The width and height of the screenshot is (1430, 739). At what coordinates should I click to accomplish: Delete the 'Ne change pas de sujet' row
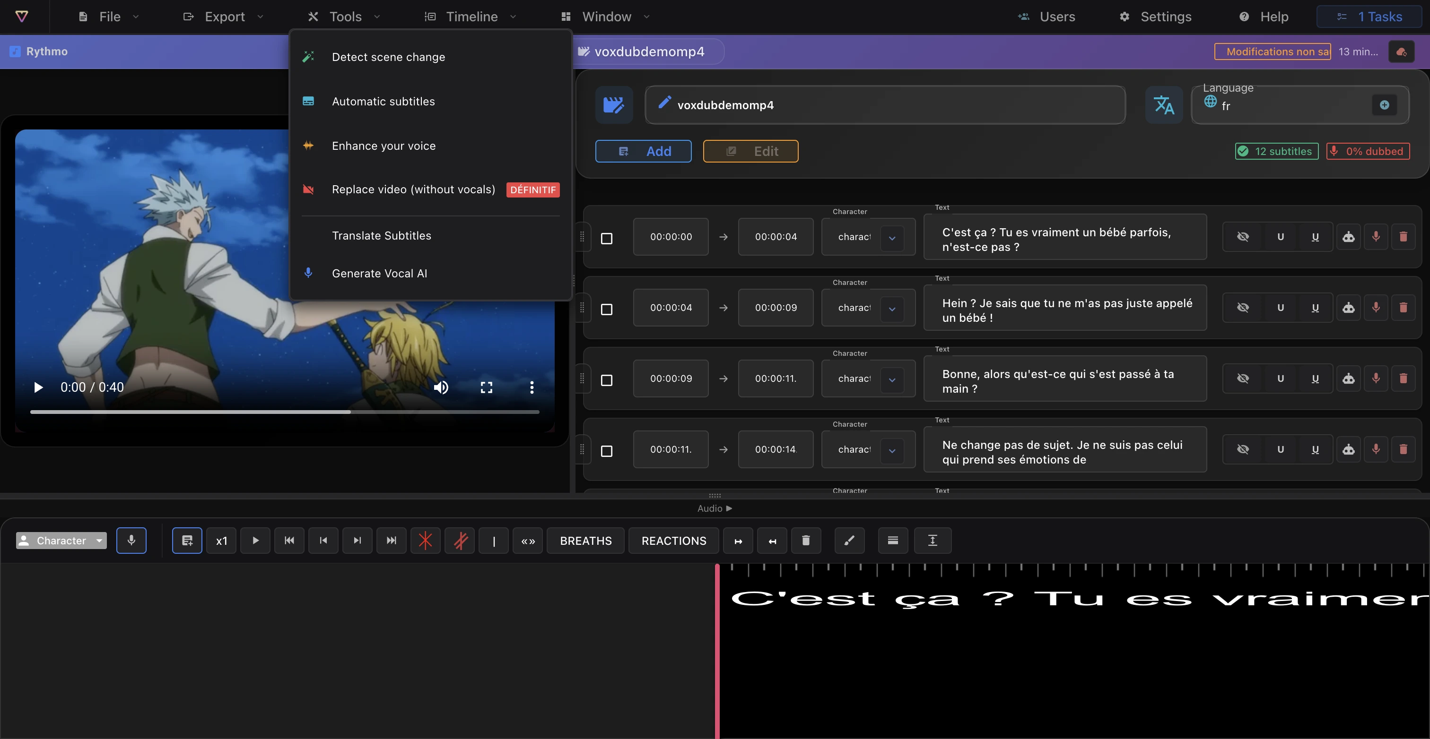(x=1404, y=449)
